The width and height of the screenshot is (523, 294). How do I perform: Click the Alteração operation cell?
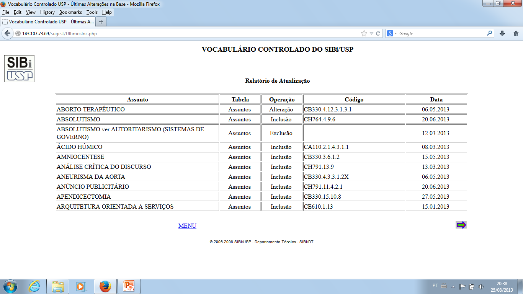(x=282, y=109)
